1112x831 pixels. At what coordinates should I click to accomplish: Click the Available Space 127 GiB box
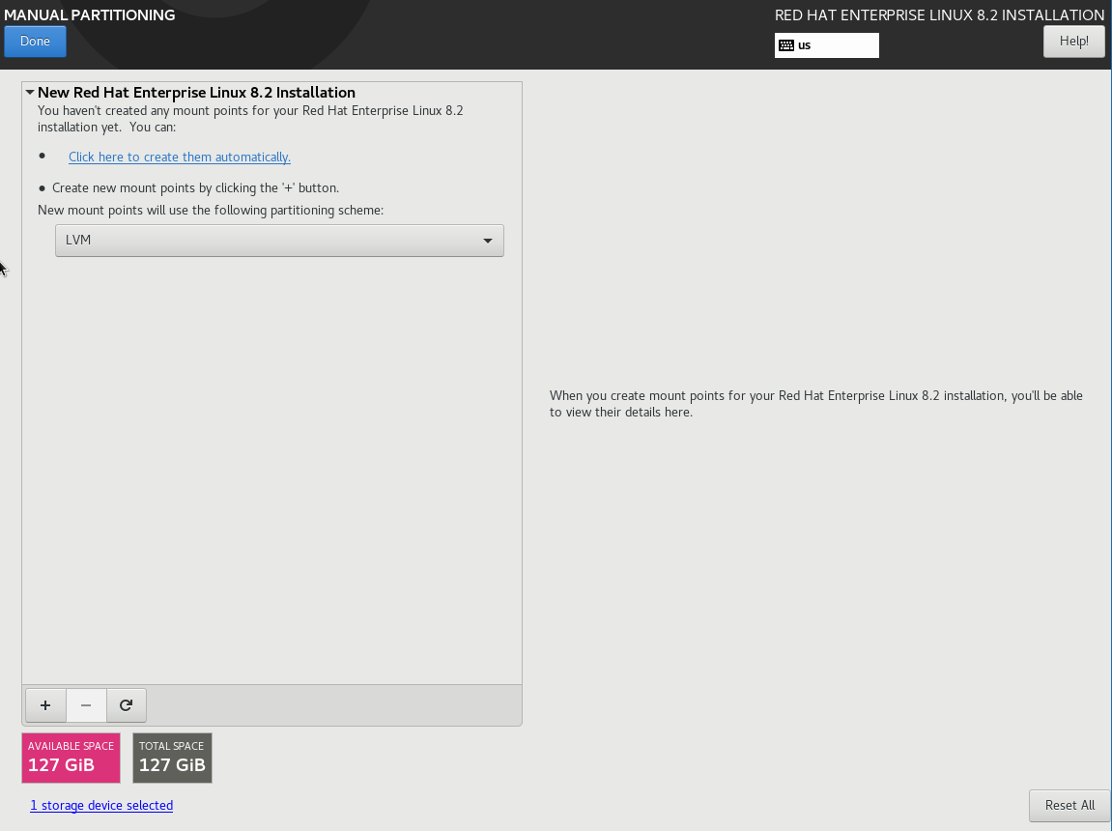click(x=71, y=758)
